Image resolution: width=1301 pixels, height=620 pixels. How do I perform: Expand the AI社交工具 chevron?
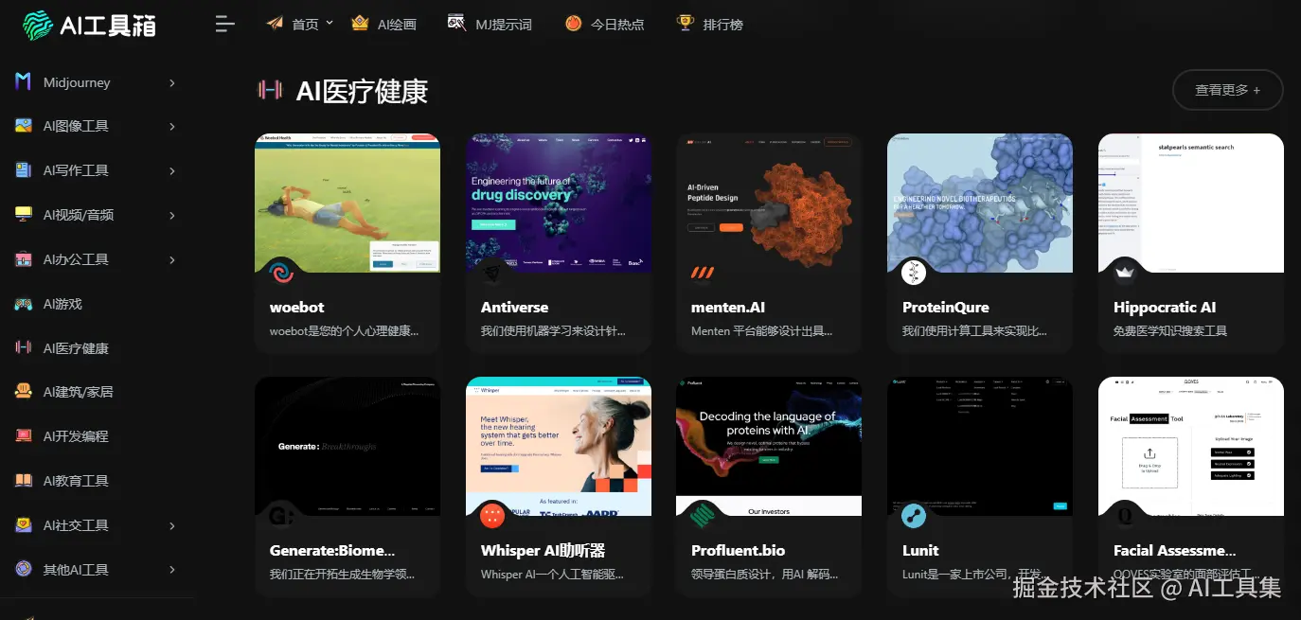tap(172, 526)
